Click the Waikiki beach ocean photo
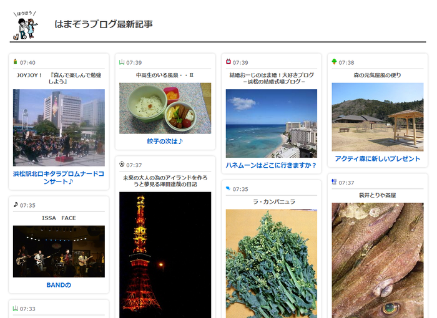 point(271,123)
